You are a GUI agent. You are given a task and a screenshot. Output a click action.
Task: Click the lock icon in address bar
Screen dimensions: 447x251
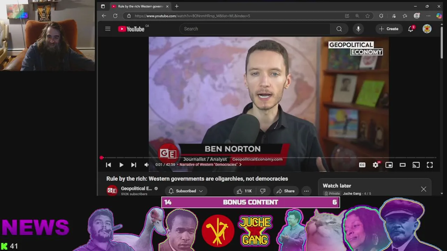click(x=129, y=16)
